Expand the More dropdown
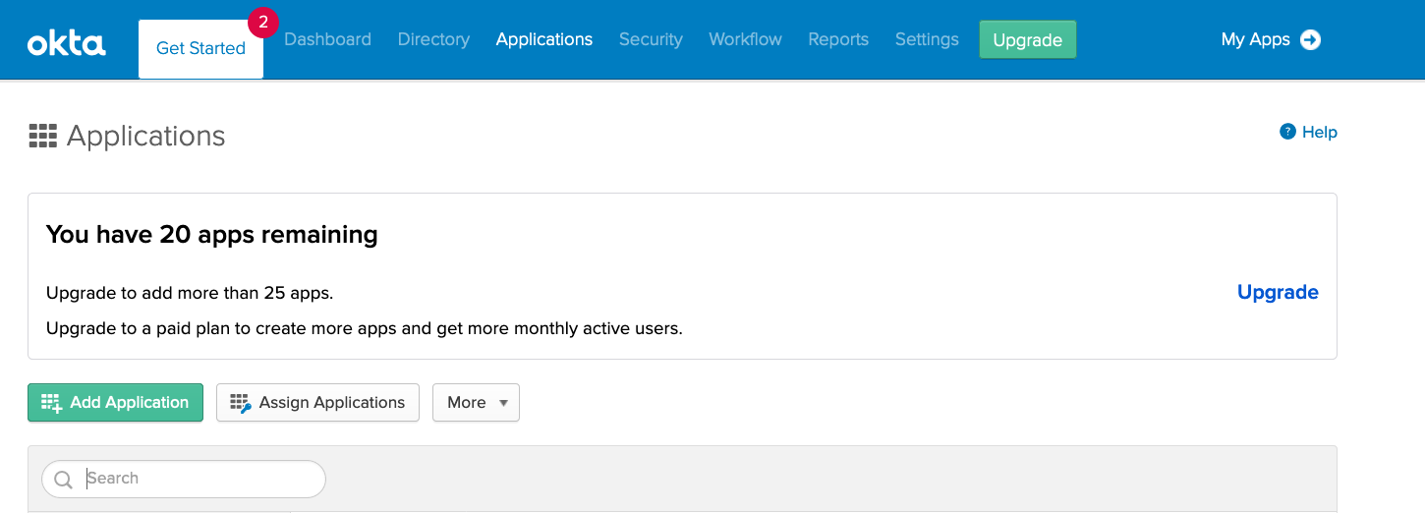Viewport: 1425px width, 513px height. point(476,402)
